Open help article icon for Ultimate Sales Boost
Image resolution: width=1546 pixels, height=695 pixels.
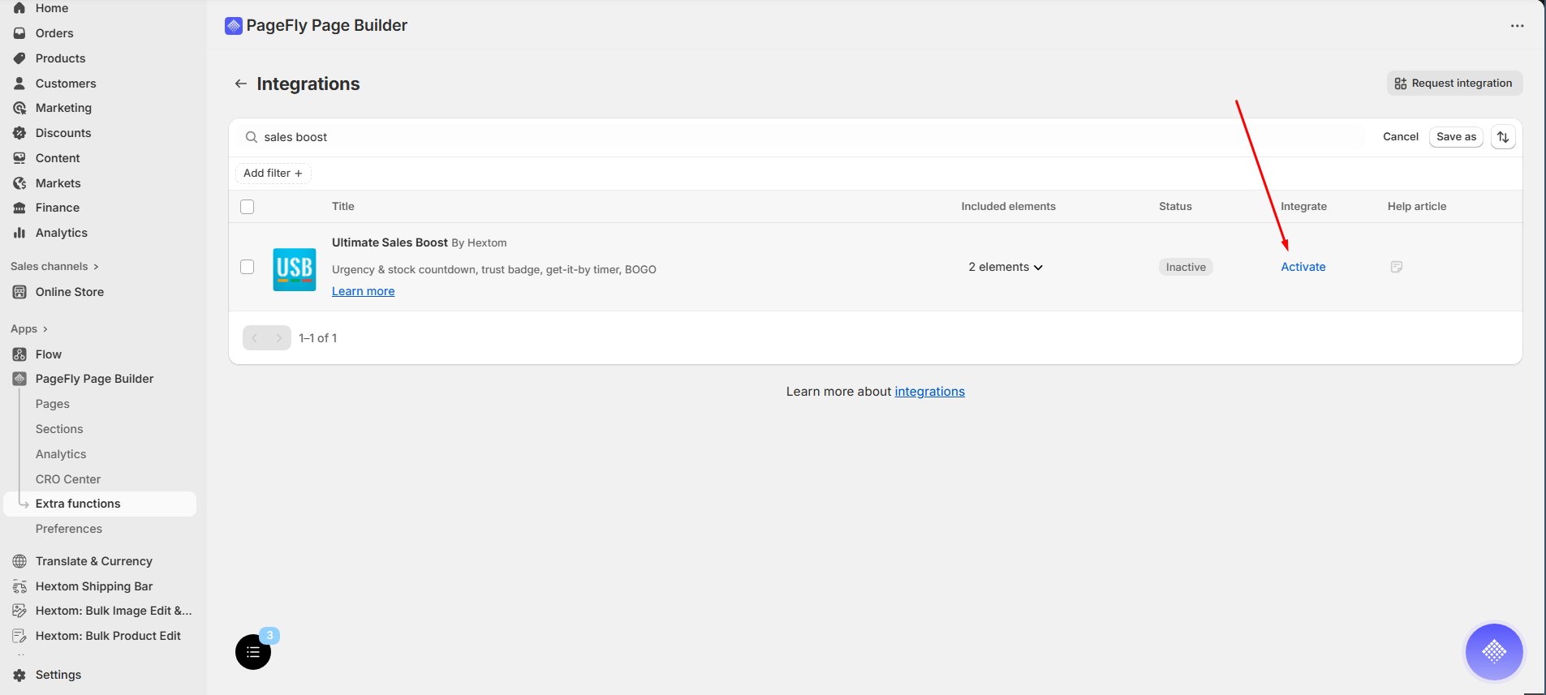[x=1397, y=267]
